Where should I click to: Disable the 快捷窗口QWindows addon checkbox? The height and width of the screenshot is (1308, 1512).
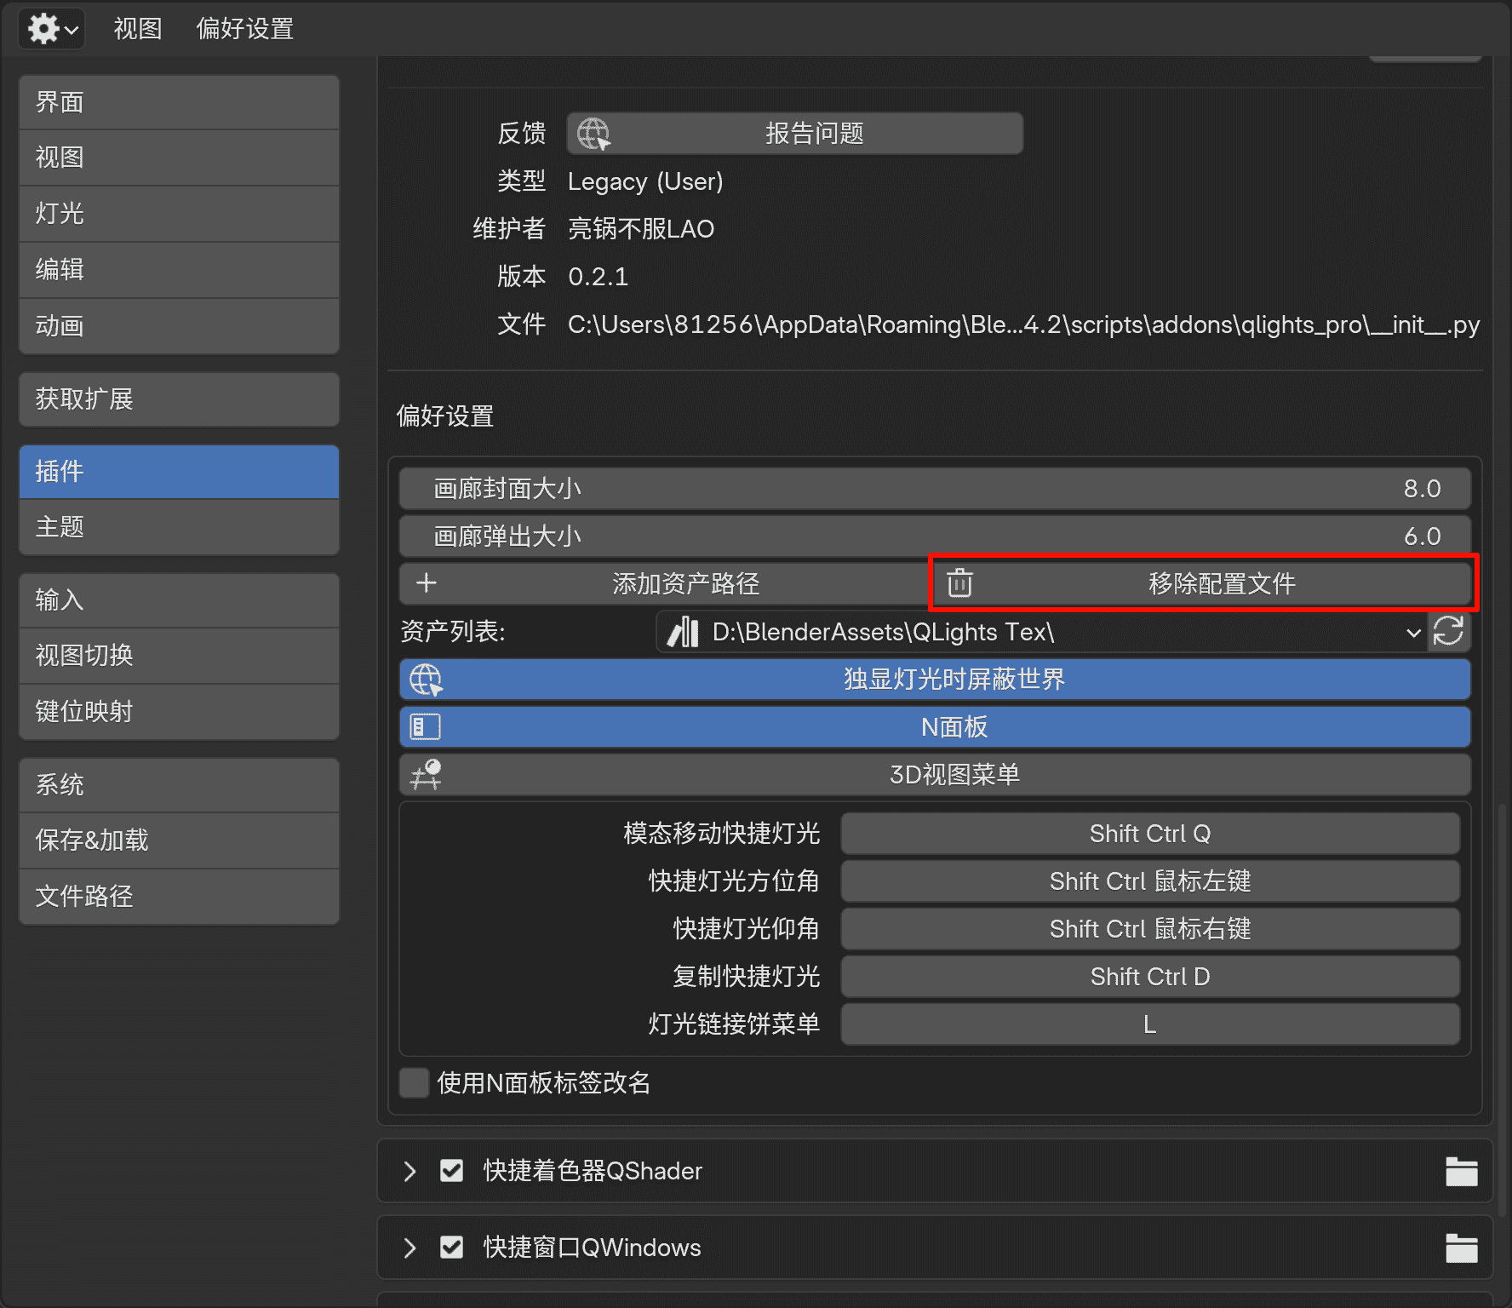(452, 1248)
